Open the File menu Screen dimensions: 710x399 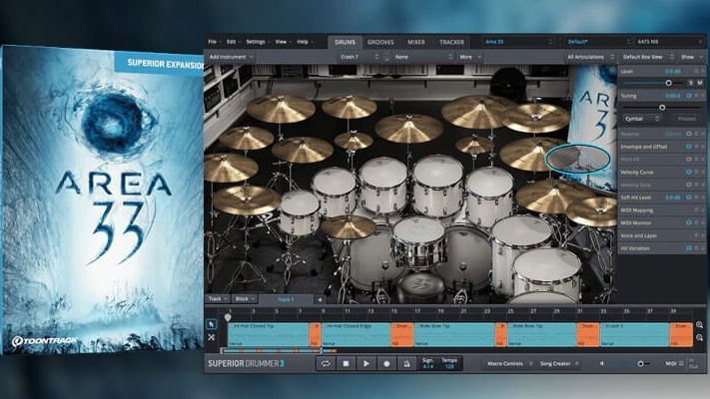214,42
